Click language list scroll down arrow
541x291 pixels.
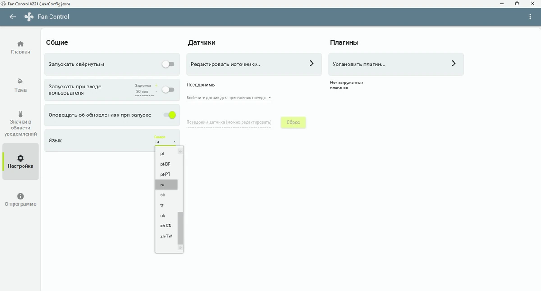(180, 247)
